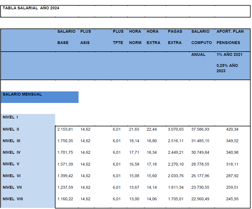Select the NIVEL IV pension value 340,98
This screenshot has height=209, width=252.
click(232, 152)
